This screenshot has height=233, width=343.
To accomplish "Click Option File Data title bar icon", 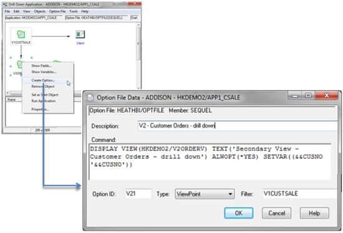I will pos(90,97).
